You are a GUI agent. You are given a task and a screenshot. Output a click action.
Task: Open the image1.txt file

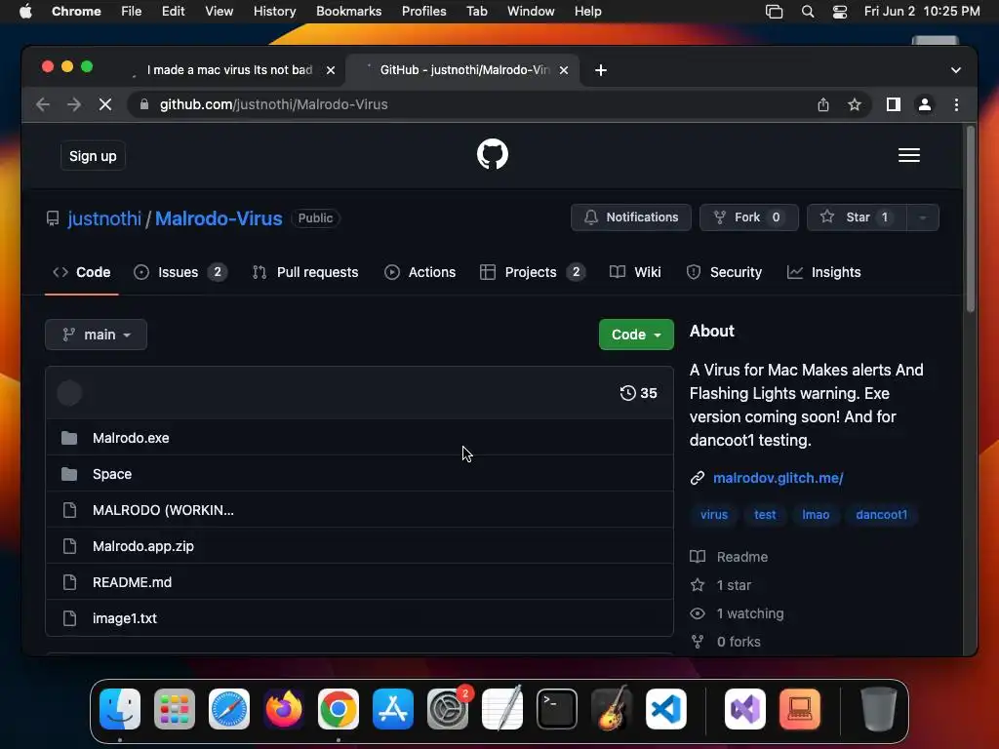click(125, 618)
